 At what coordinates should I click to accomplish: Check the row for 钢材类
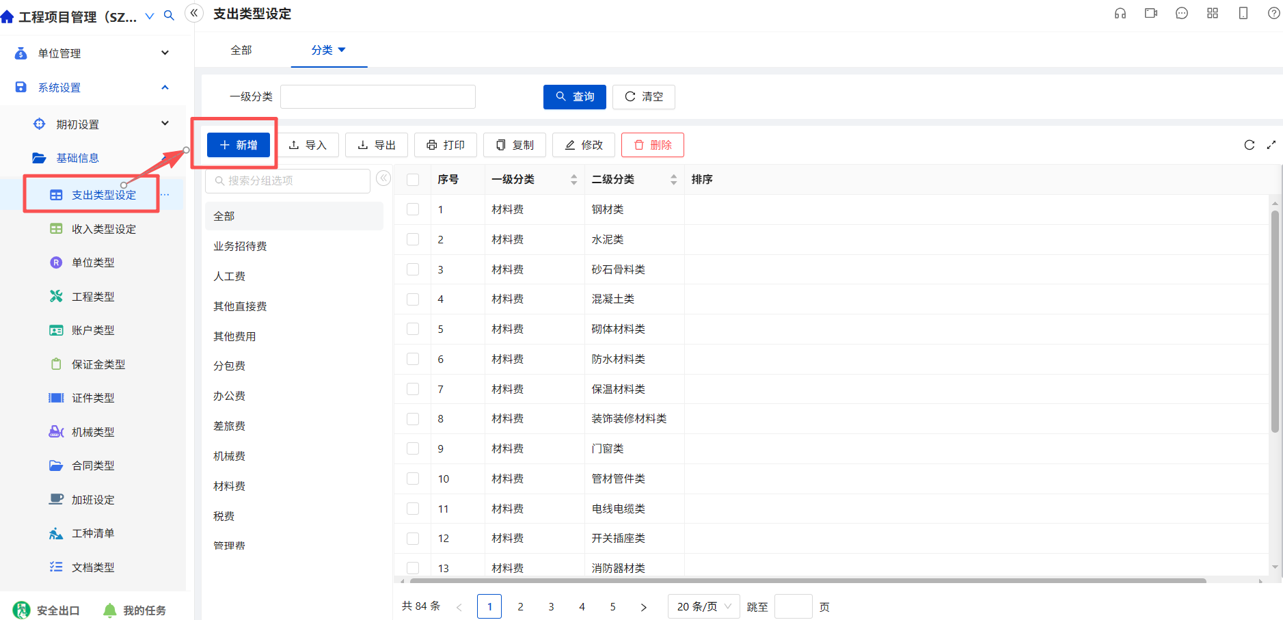413,209
